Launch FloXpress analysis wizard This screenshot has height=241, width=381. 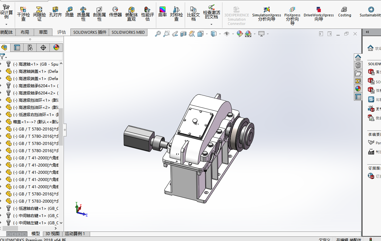tap(292, 16)
